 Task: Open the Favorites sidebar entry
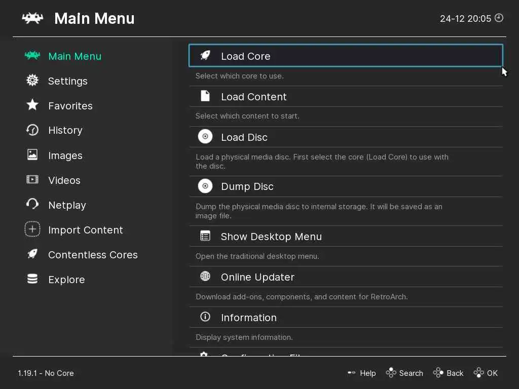pos(70,106)
